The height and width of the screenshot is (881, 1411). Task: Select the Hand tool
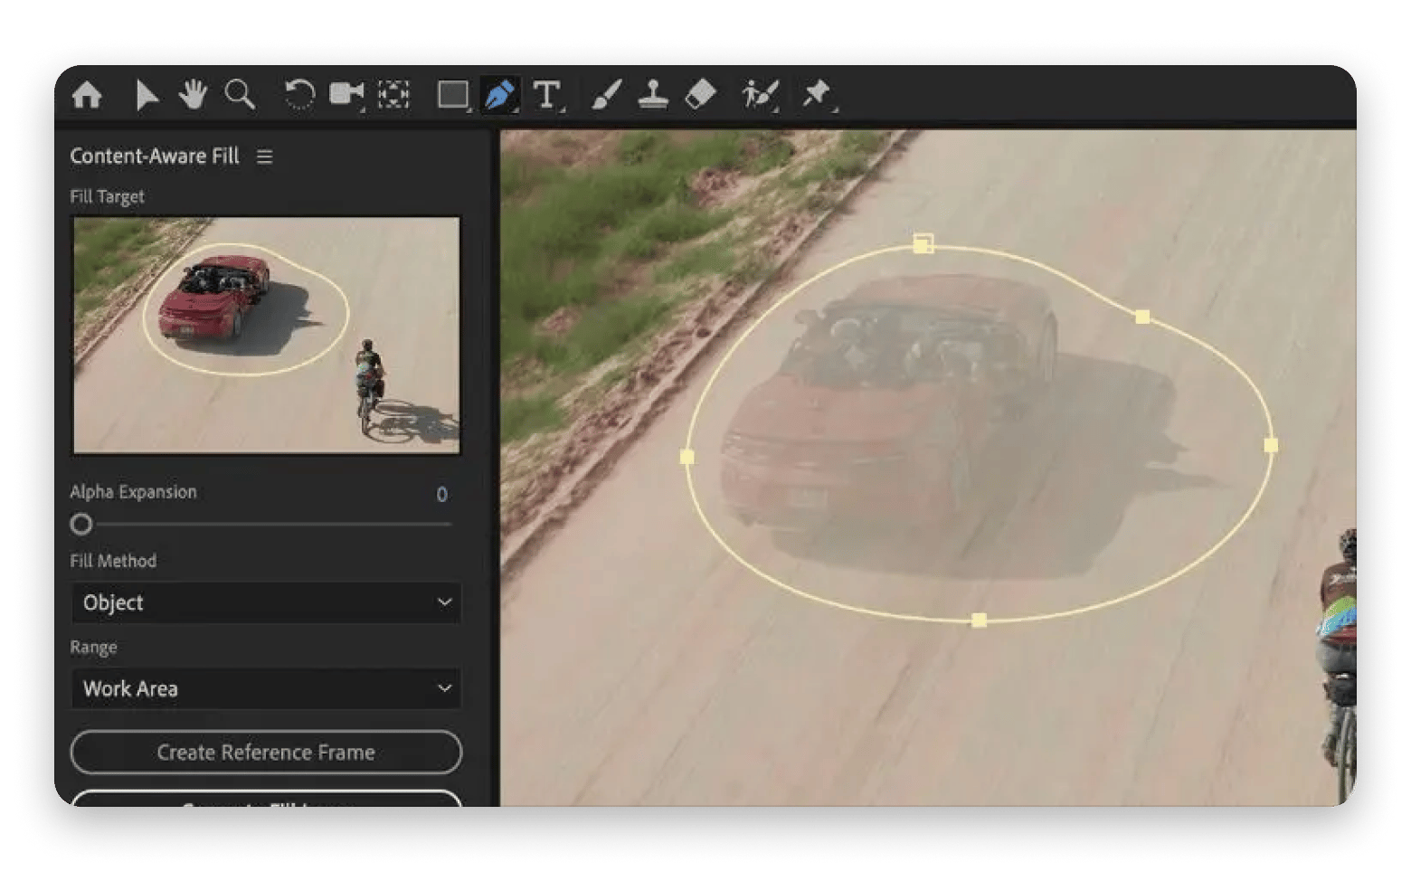pos(191,93)
